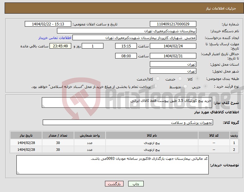Click the request creator field مجتبی شهبازی

134,38
